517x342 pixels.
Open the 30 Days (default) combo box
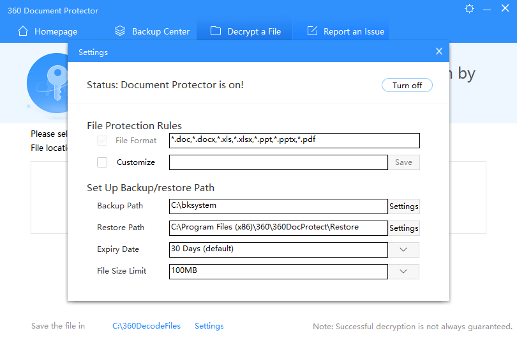tap(278, 249)
